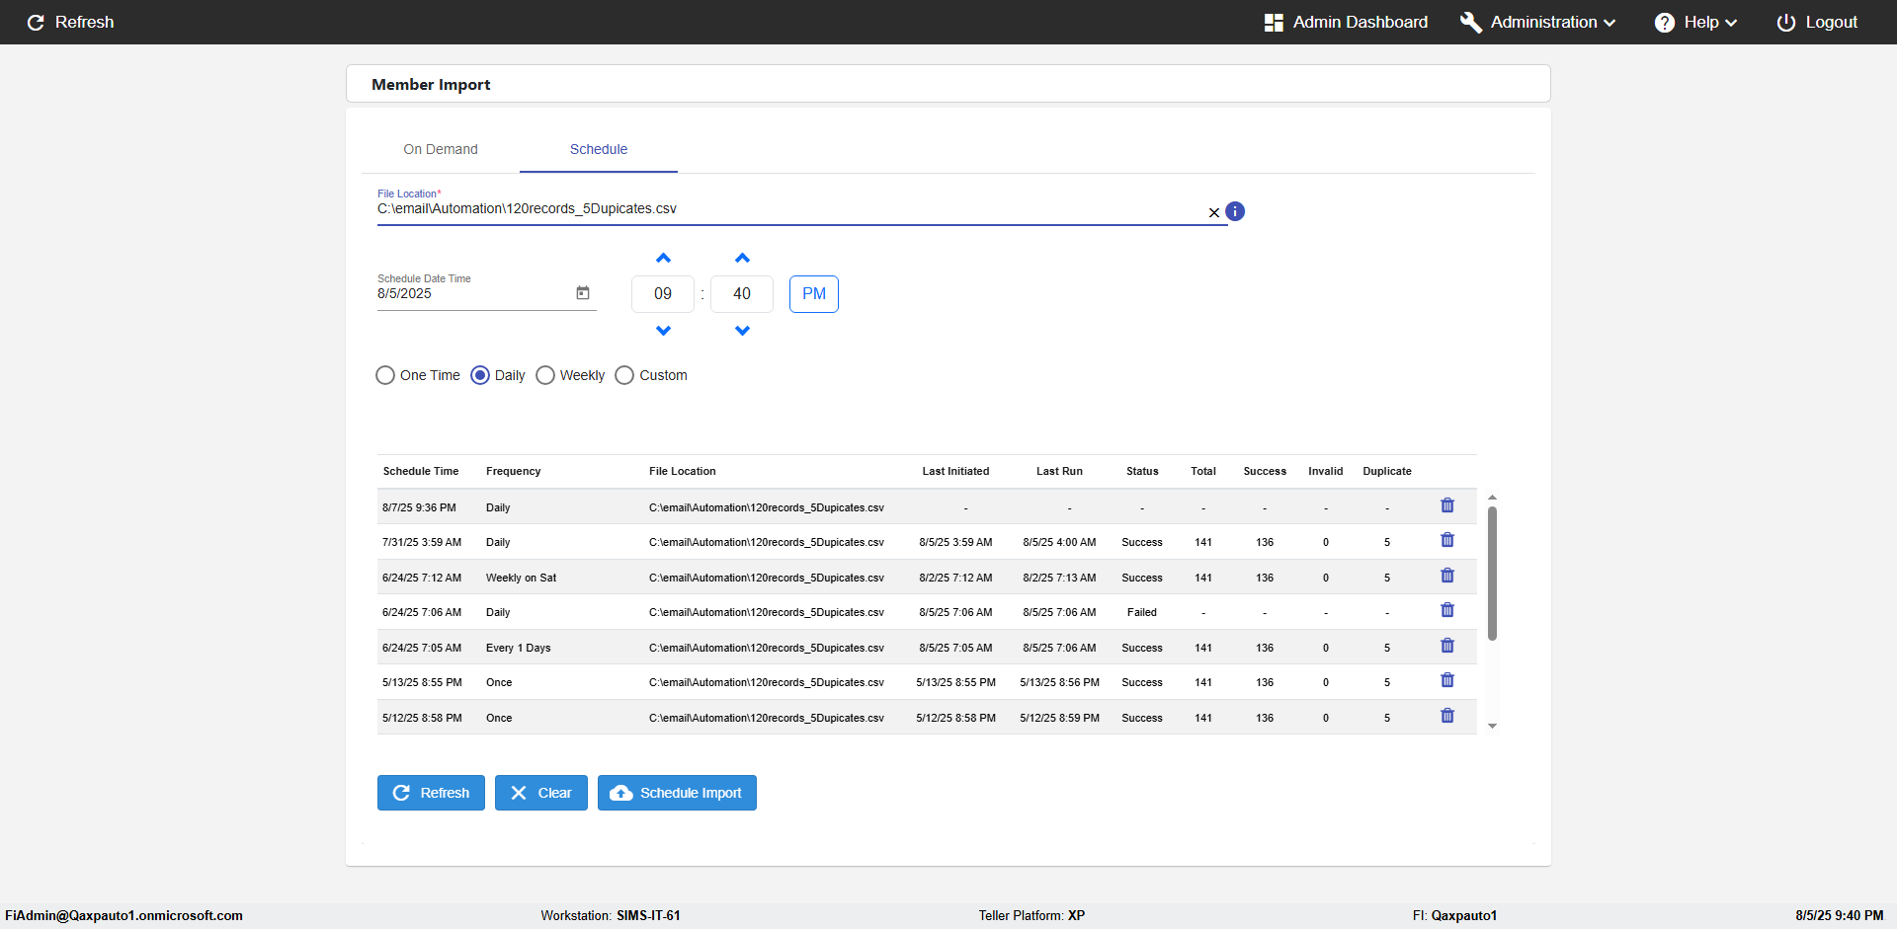Select the Weekly frequency option
This screenshot has height=929, width=1897.
pos(545,375)
